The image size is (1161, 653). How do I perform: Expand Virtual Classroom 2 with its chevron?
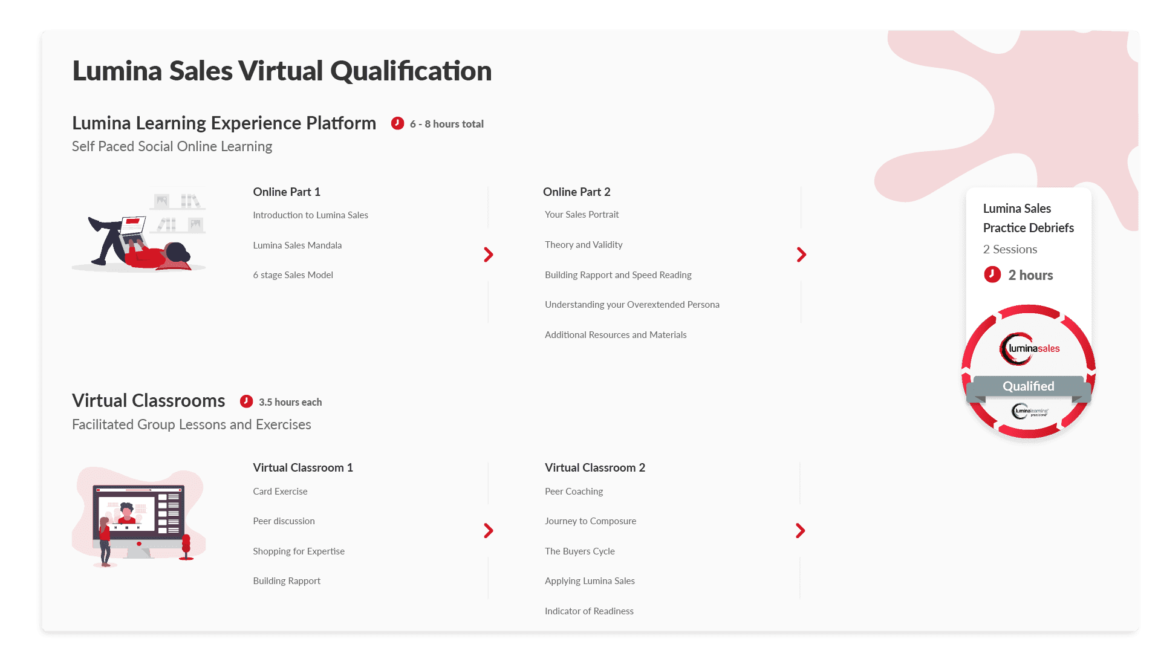click(801, 531)
